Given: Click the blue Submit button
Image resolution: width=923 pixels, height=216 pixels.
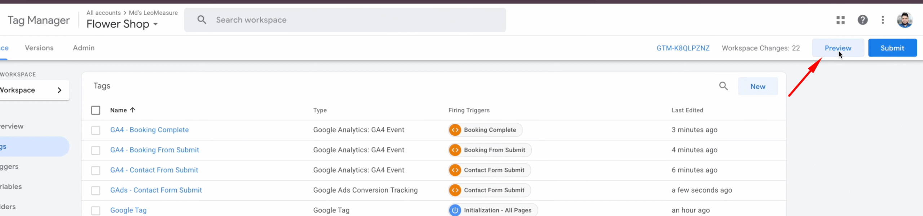Looking at the screenshot, I should coord(892,48).
